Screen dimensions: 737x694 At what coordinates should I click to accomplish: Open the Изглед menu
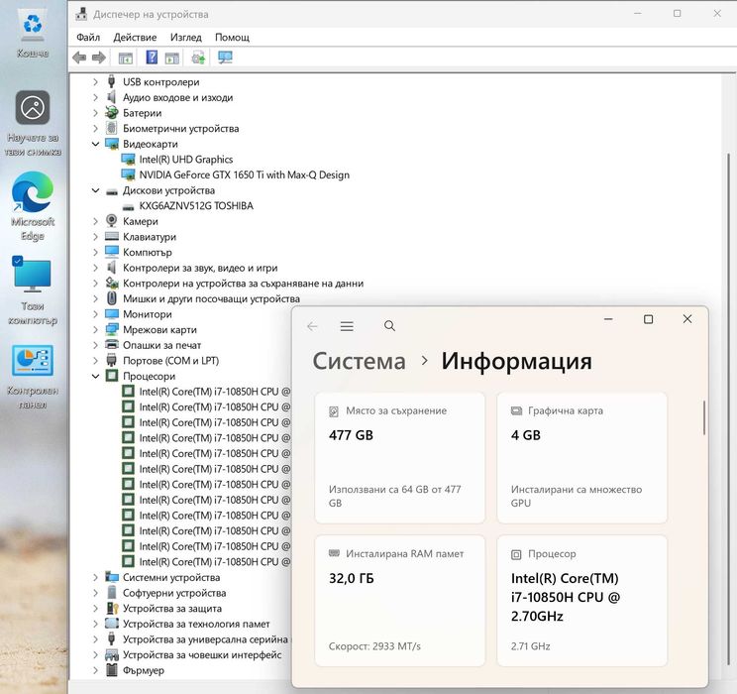[185, 37]
